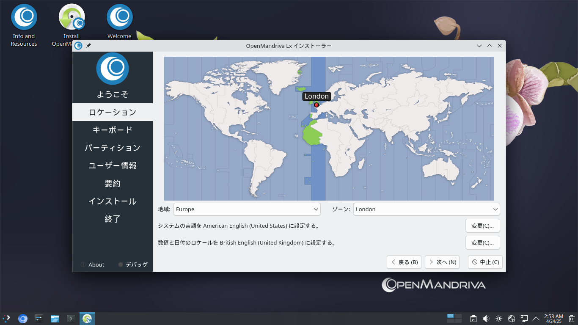
Task: Maximize the installer window
Action: point(490,46)
